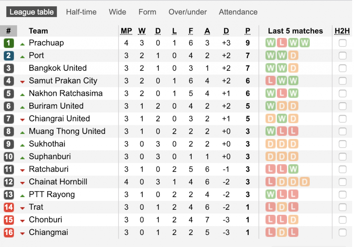Check the H2H box for Prachuap
The width and height of the screenshot is (354, 247).
click(342, 43)
